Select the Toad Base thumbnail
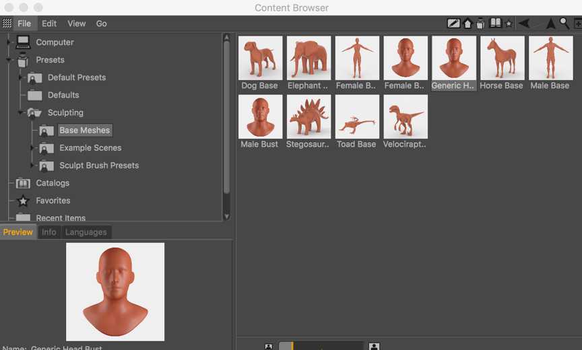This screenshot has height=350, width=582. pos(357,117)
